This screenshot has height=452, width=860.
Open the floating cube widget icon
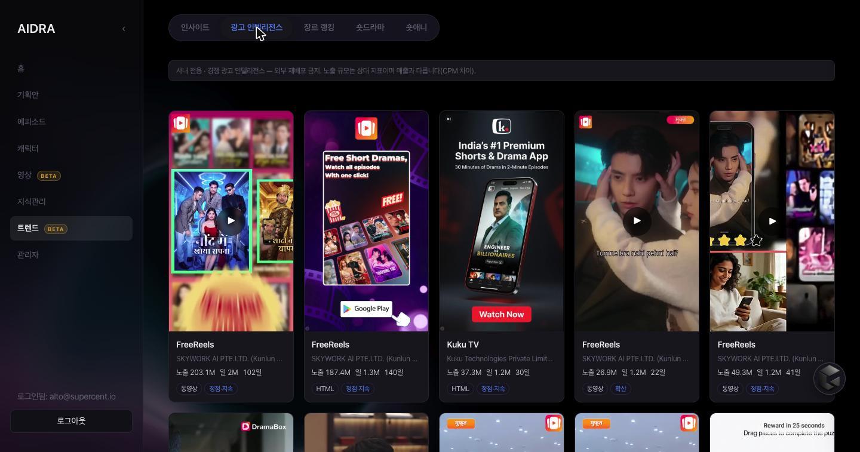[830, 378]
